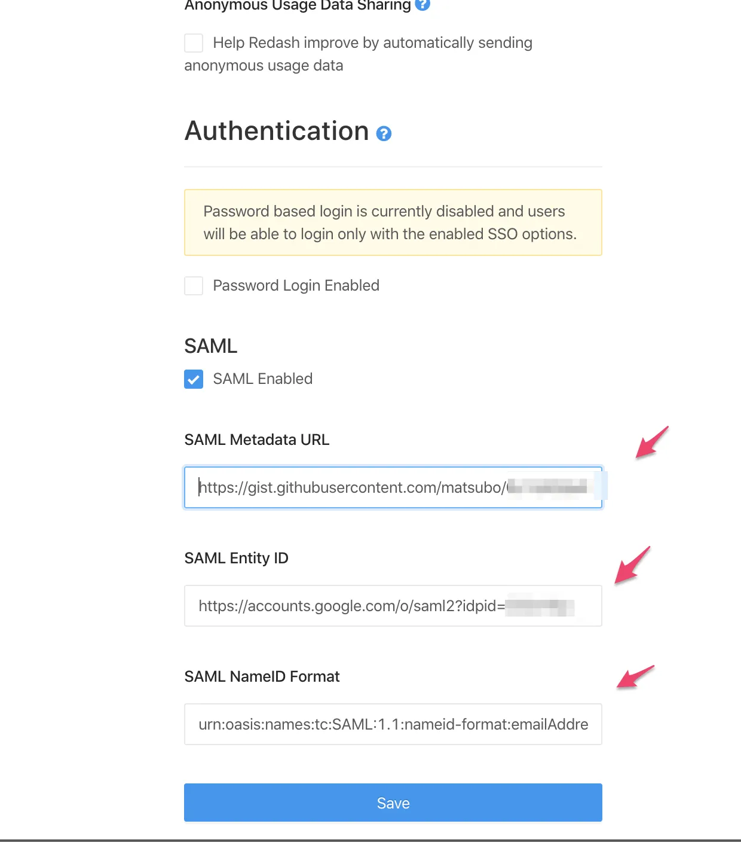The width and height of the screenshot is (741, 842).
Task: Click the "SAML Metadata URL" field label
Action: tap(257, 440)
